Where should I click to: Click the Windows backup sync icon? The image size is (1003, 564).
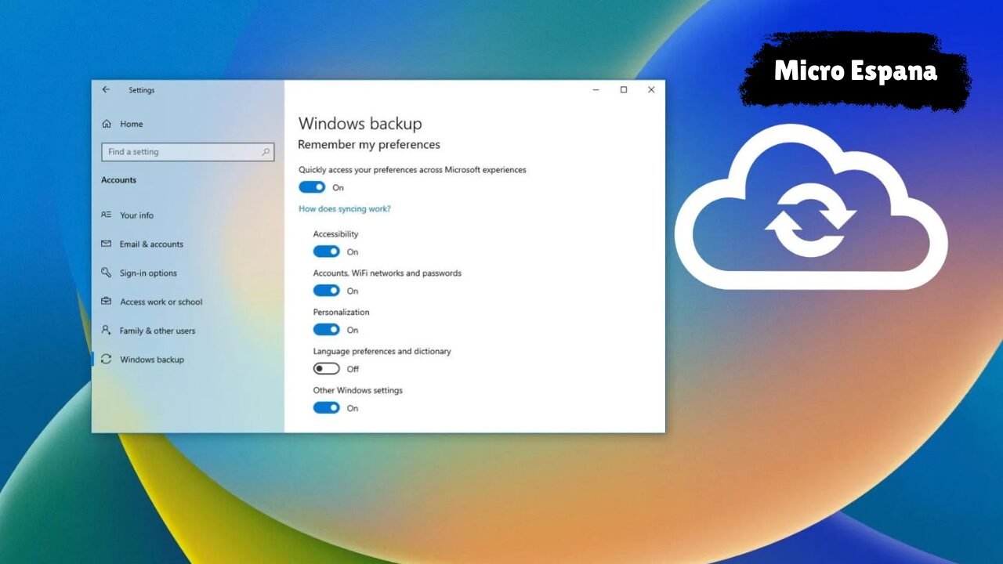click(x=106, y=360)
